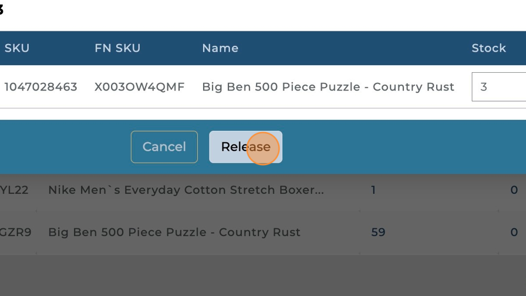Click the Big Ben puzzle name in dimmed list
Screen dimensions: 526x296
tap(174, 232)
